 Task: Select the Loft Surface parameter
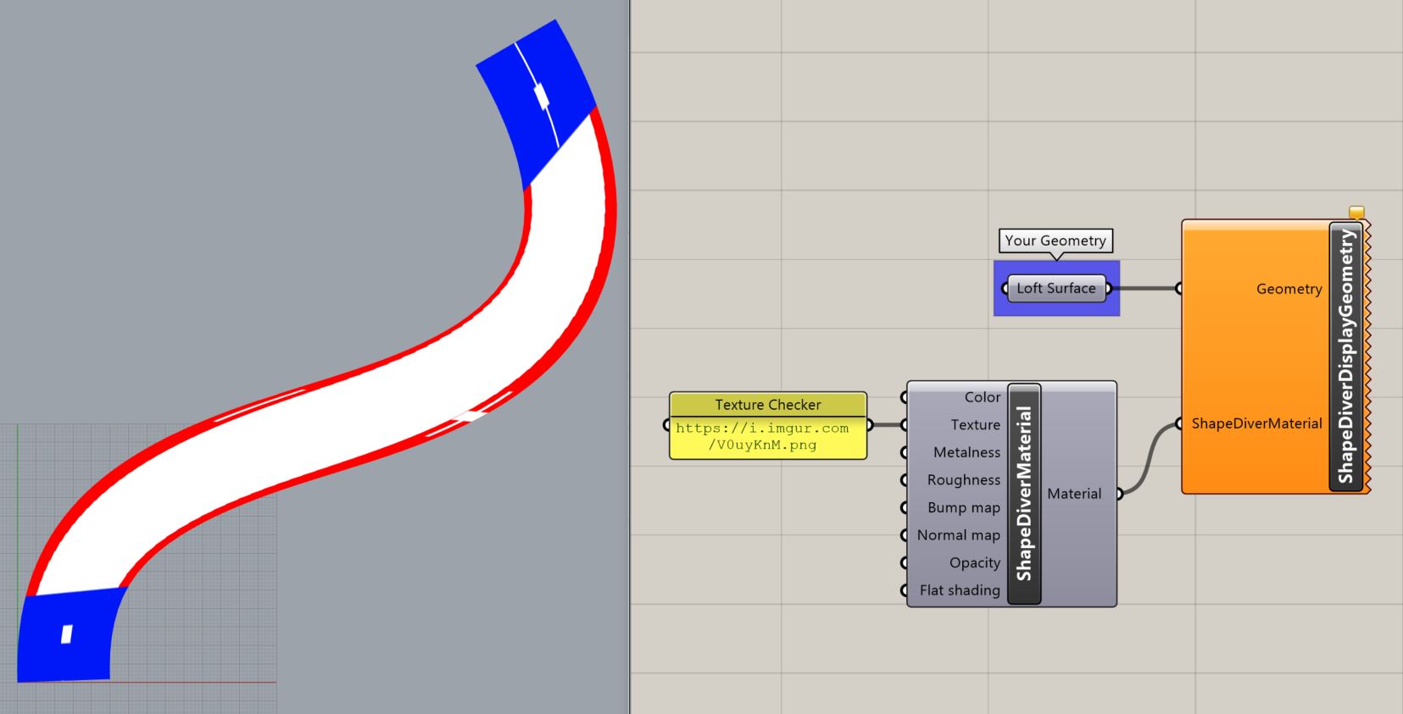click(x=1055, y=289)
